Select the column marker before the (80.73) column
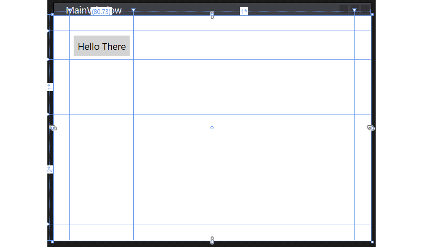Viewport: 423px width, 247px height. (69, 10)
